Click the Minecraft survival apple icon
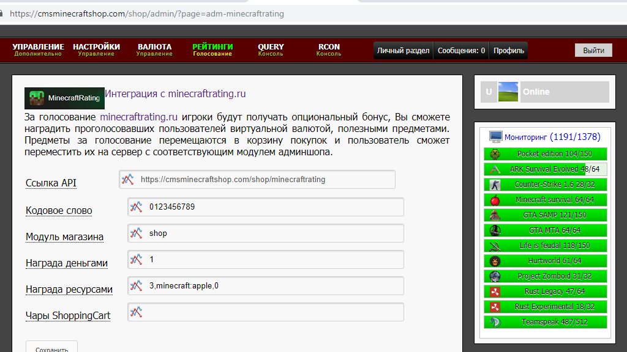The image size is (627, 352). point(495,200)
